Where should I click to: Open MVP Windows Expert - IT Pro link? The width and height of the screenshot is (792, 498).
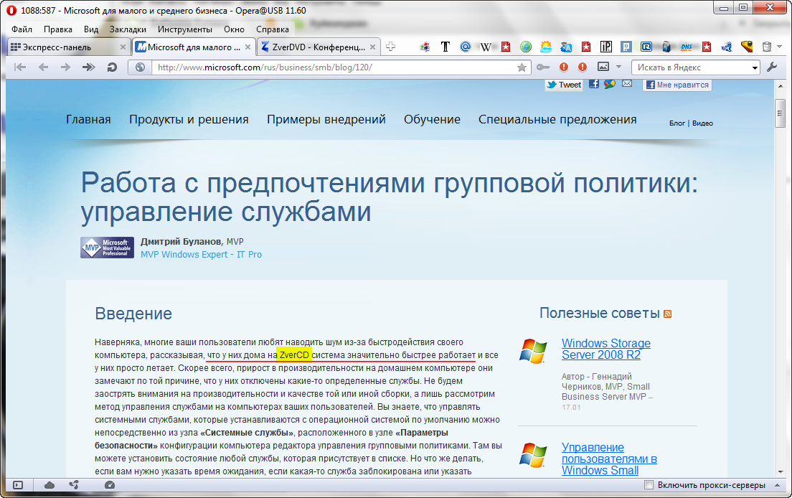(x=201, y=255)
